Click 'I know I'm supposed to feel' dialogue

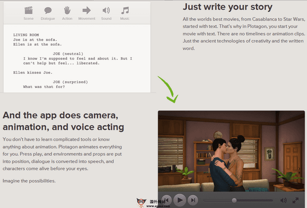pos(55,58)
